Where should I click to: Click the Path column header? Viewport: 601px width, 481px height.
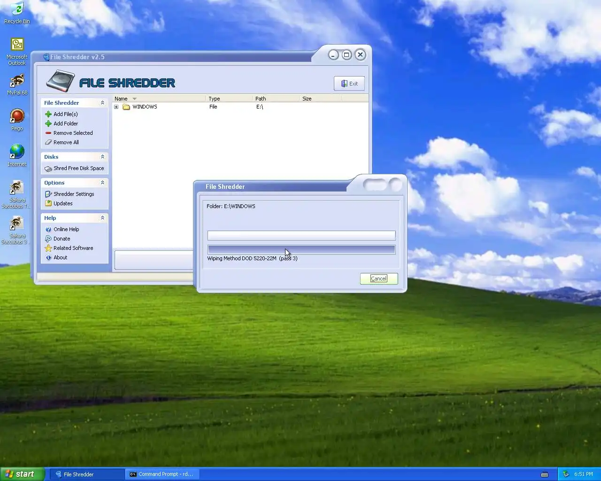(x=276, y=99)
